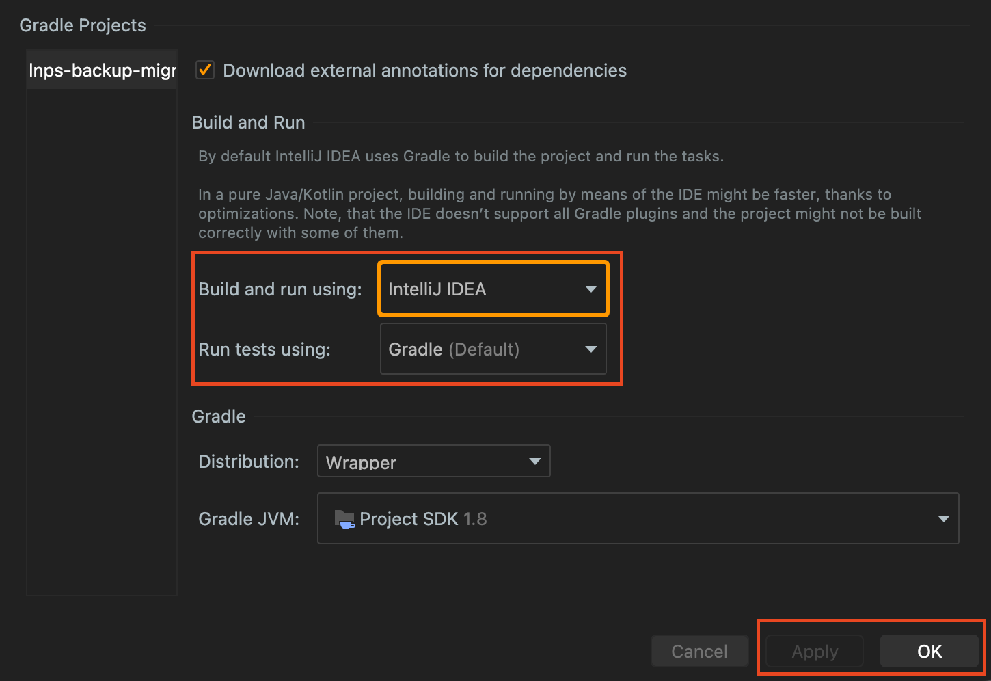This screenshot has height=681, width=991.
Task: Click the 'Download external annotations for dependencies' label
Action: (x=424, y=70)
